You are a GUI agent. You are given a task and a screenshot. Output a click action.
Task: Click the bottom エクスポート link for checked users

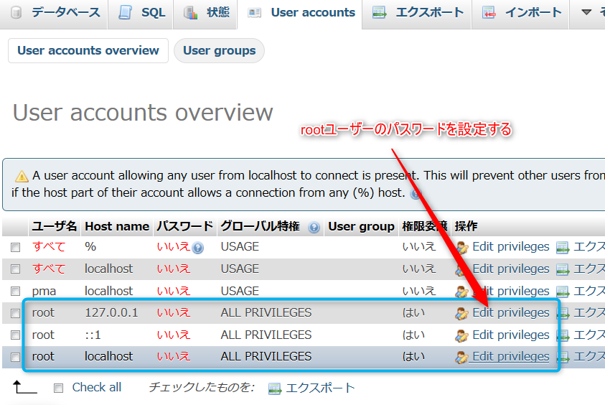(x=320, y=388)
